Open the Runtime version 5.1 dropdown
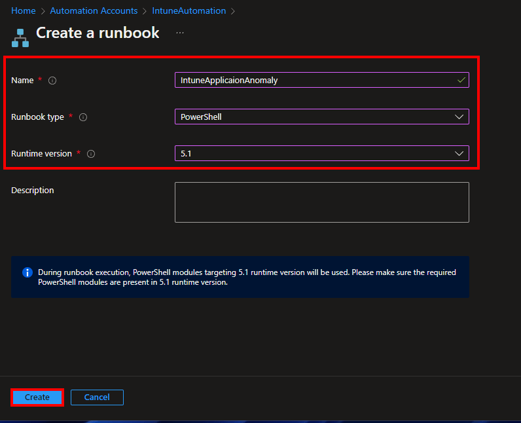Screen dimensions: 521x423 point(314,153)
